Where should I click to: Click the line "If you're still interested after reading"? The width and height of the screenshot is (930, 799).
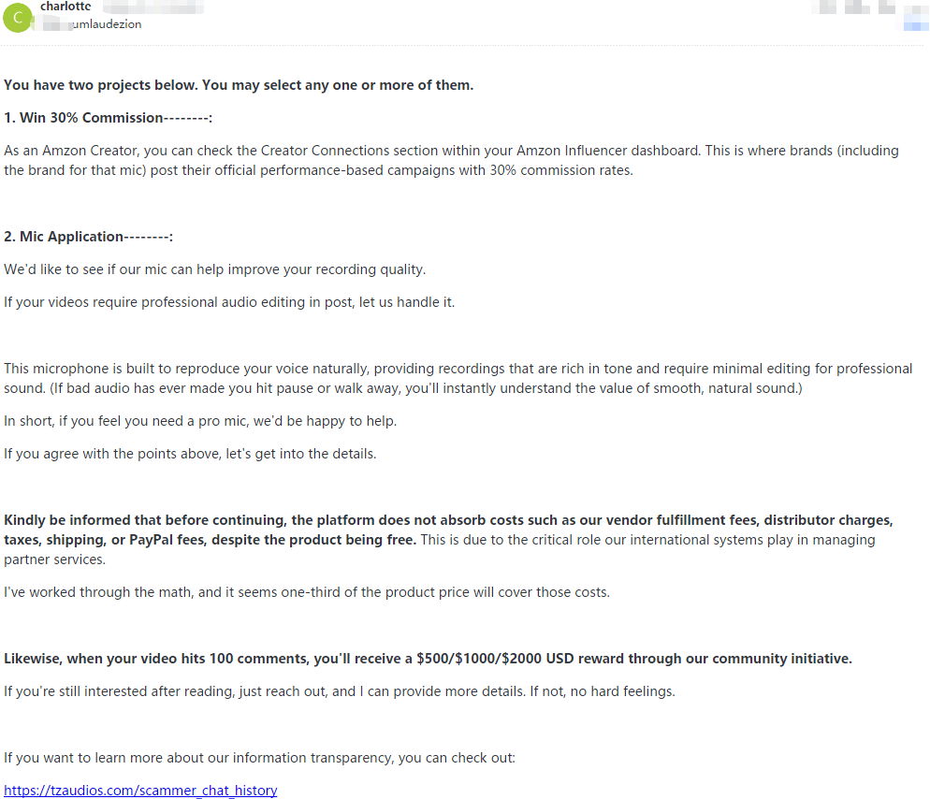pyautogui.click(x=339, y=691)
